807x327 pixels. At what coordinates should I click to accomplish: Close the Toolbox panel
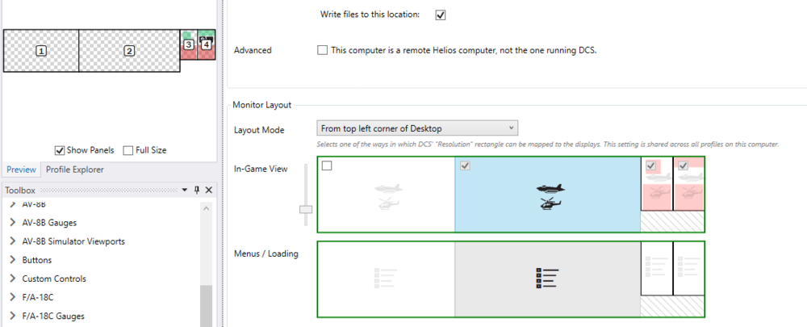tap(208, 190)
